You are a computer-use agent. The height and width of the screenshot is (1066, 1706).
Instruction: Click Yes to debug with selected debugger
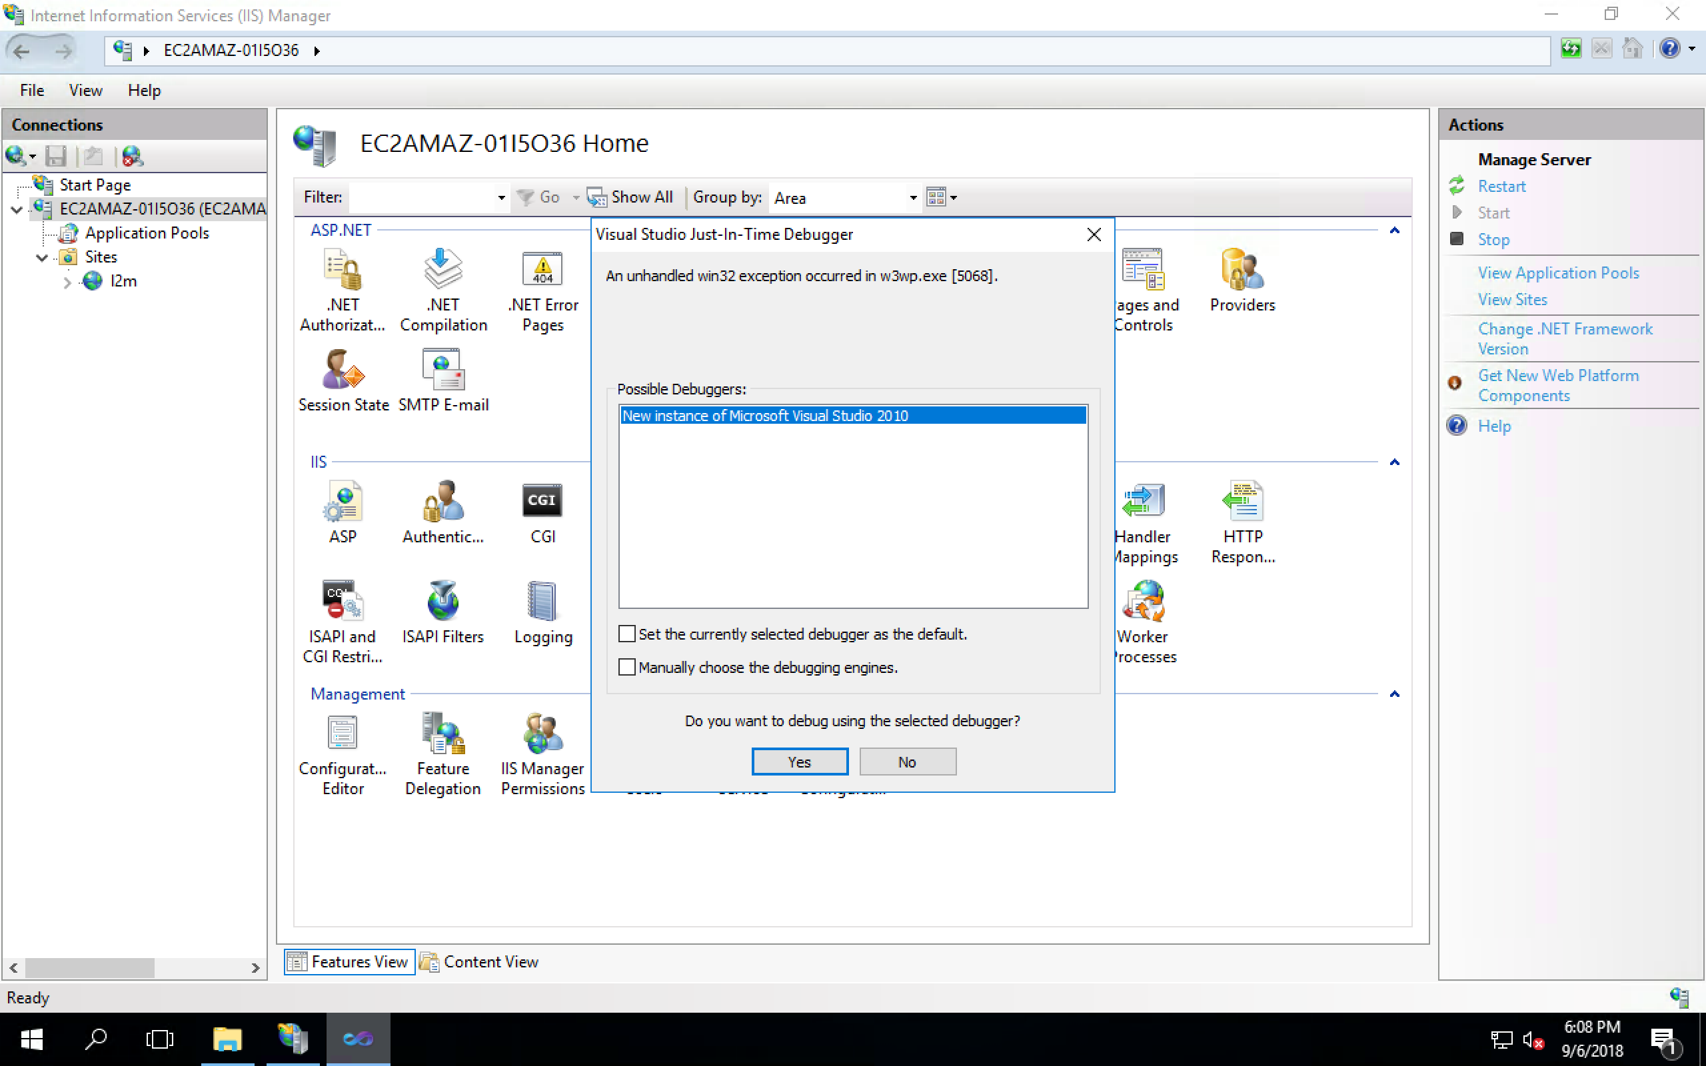coord(798,760)
